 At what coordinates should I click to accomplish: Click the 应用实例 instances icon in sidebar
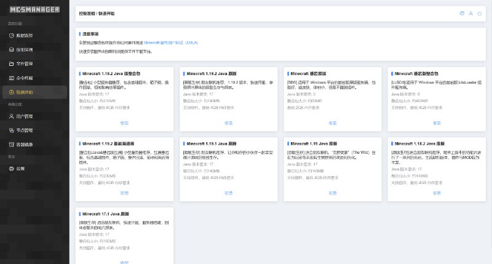click(x=10, y=50)
